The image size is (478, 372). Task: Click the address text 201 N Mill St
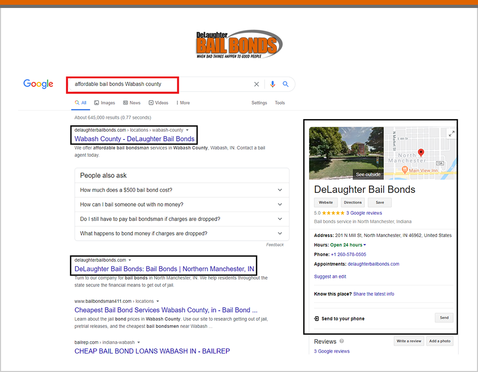[394, 235]
